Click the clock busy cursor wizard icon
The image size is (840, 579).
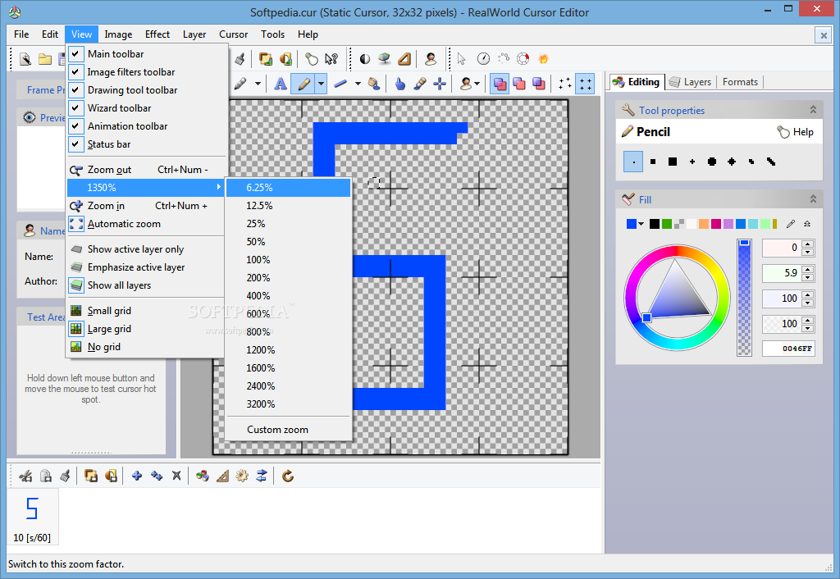coord(483,59)
